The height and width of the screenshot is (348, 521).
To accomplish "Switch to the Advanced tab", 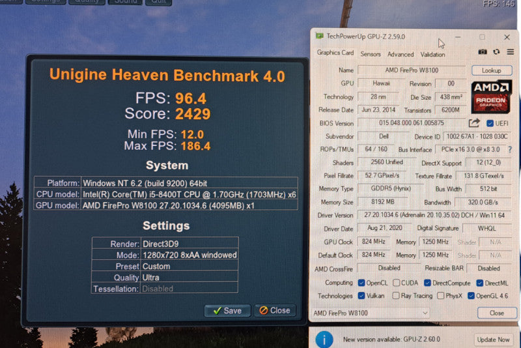I will coord(401,54).
